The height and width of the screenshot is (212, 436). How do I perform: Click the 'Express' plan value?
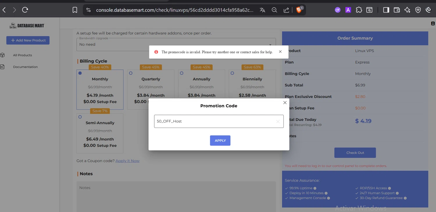point(362,62)
